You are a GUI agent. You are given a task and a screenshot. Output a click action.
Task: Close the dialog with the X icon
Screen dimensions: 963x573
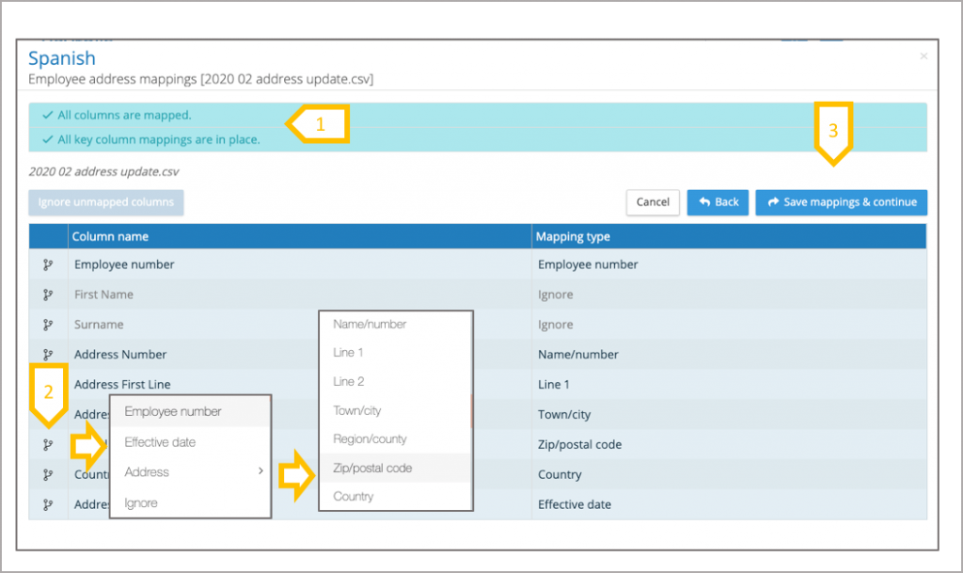[924, 57]
